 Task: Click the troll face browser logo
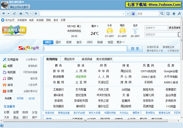point(5,5)
